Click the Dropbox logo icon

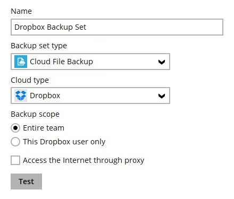tap(21, 96)
